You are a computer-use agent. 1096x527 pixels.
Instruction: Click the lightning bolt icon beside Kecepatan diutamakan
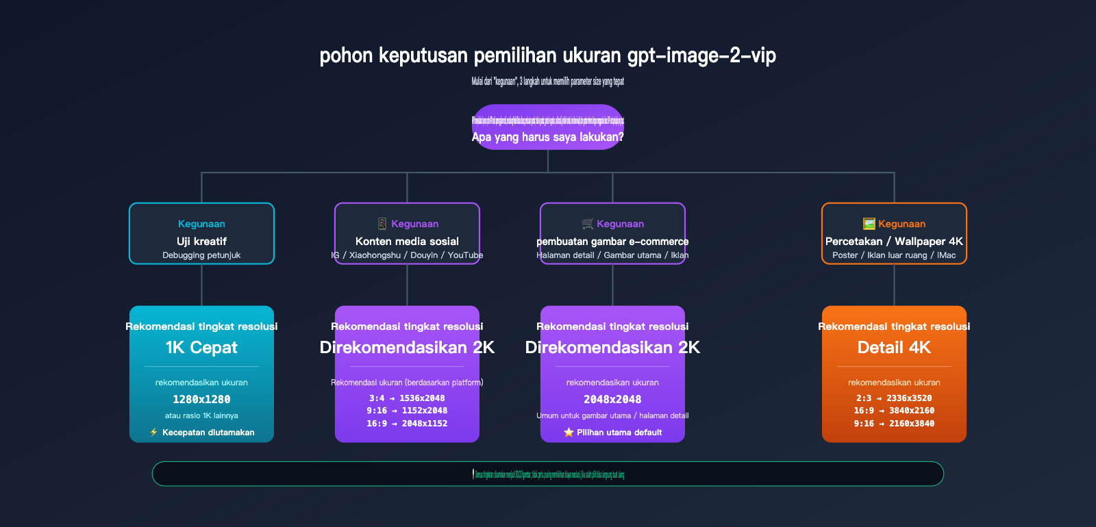154,433
